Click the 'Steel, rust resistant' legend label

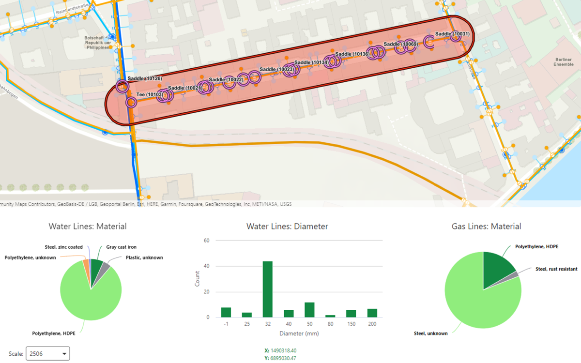tap(557, 269)
